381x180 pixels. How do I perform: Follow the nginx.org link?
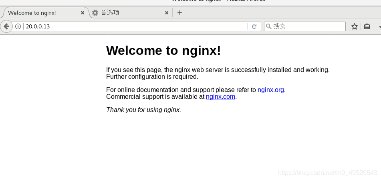click(x=271, y=90)
